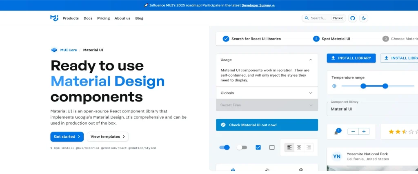Screen dimensions: 418x174
Task: Click the YN avatar for Yosemite
Action: coord(337,156)
